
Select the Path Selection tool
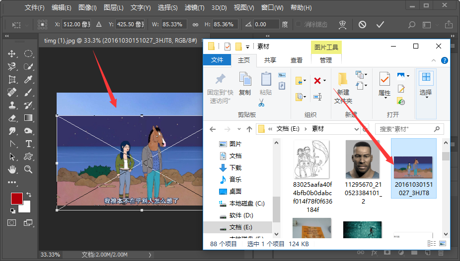tap(12, 157)
